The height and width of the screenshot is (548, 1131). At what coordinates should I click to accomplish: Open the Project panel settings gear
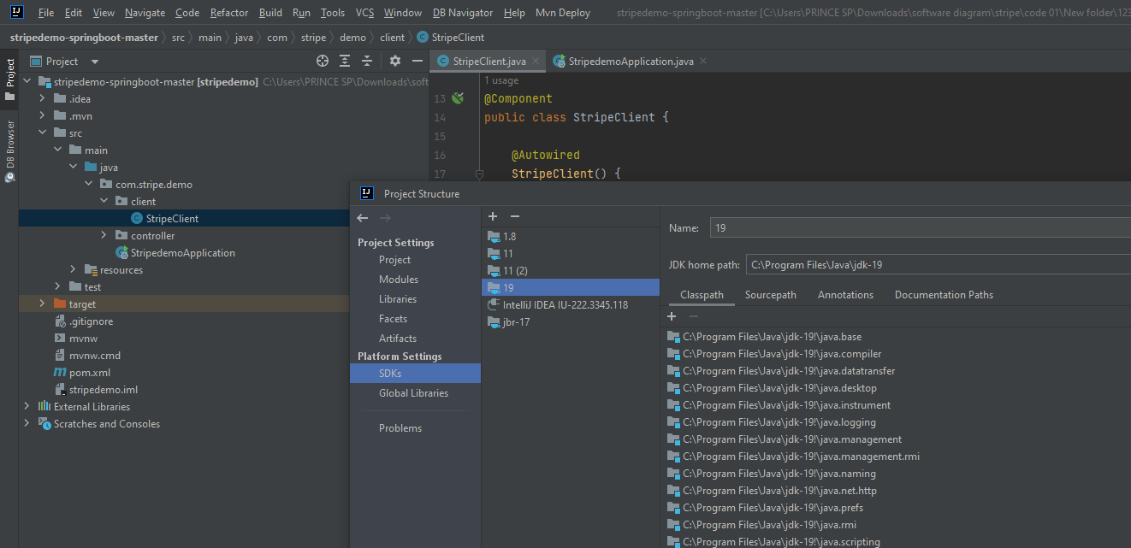[x=394, y=61]
